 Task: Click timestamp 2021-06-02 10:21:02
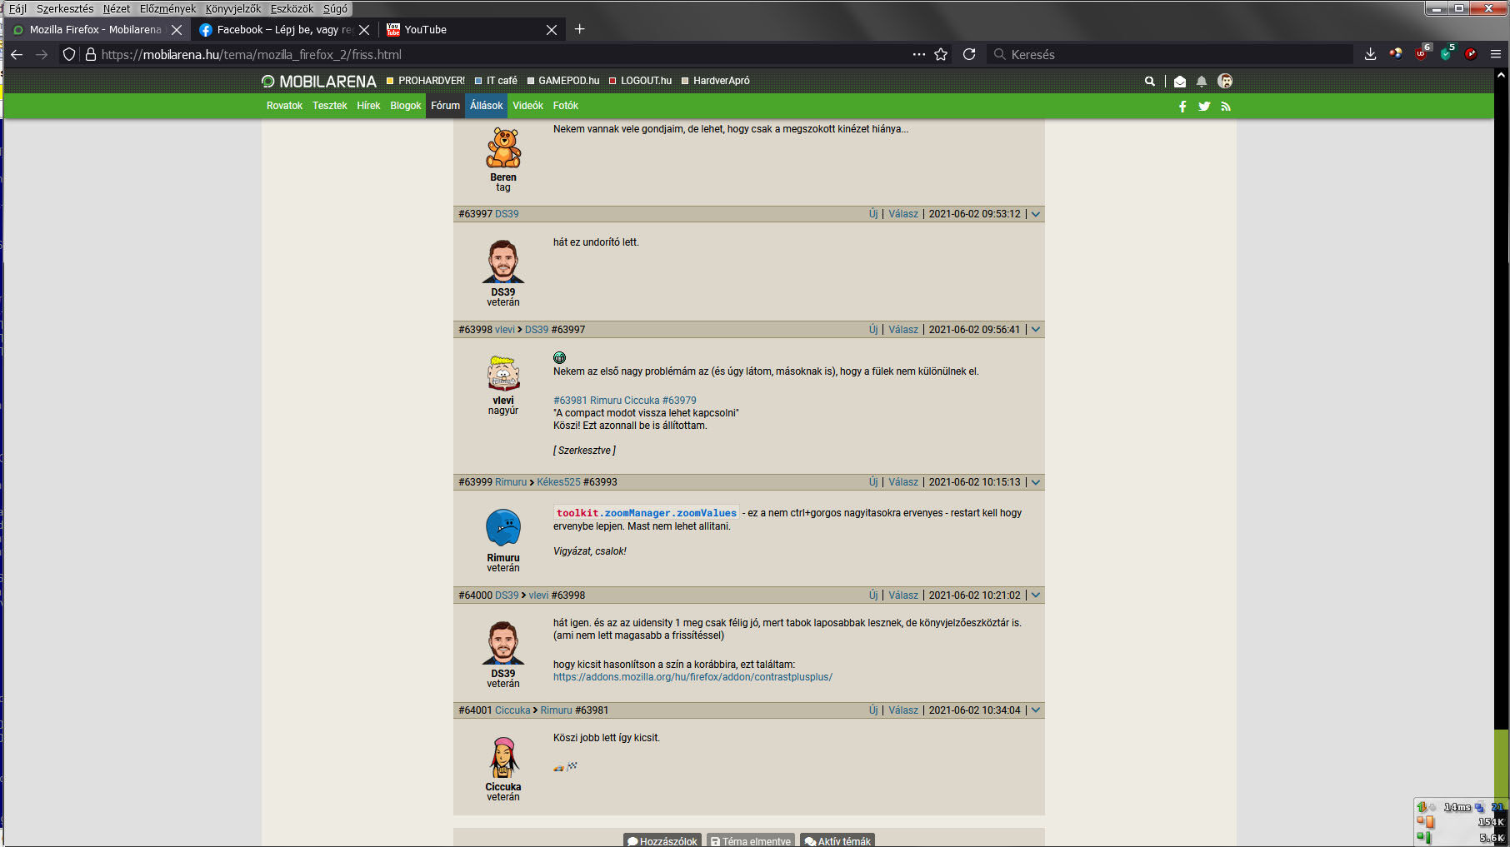(974, 595)
